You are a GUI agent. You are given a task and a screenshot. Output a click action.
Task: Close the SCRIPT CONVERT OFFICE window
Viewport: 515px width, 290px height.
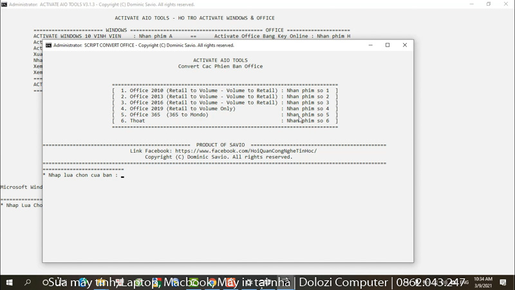pos(405,45)
